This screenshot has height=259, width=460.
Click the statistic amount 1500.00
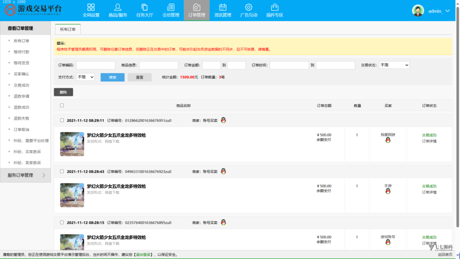187,77
